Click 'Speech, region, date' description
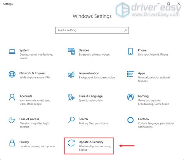This screenshot has width=184, height=160. (91, 100)
